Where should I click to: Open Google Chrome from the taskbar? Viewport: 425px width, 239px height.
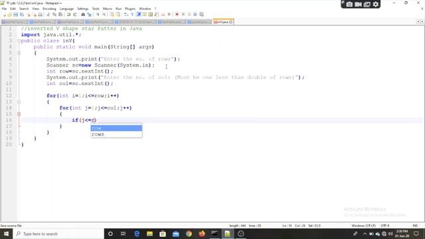tap(189, 234)
